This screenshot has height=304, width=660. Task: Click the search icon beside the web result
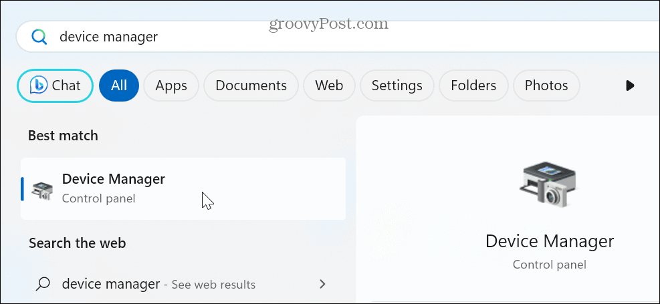[42, 284]
